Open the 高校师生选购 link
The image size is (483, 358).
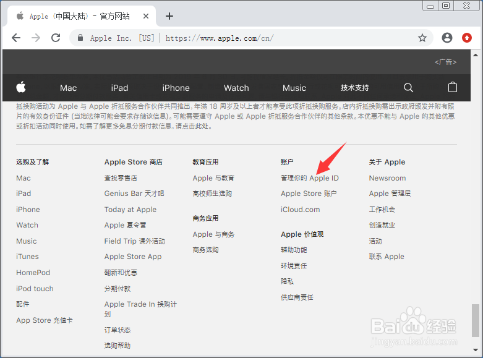(x=212, y=194)
